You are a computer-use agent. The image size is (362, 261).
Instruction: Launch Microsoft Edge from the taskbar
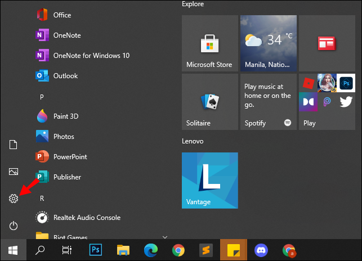click(151, 250)
